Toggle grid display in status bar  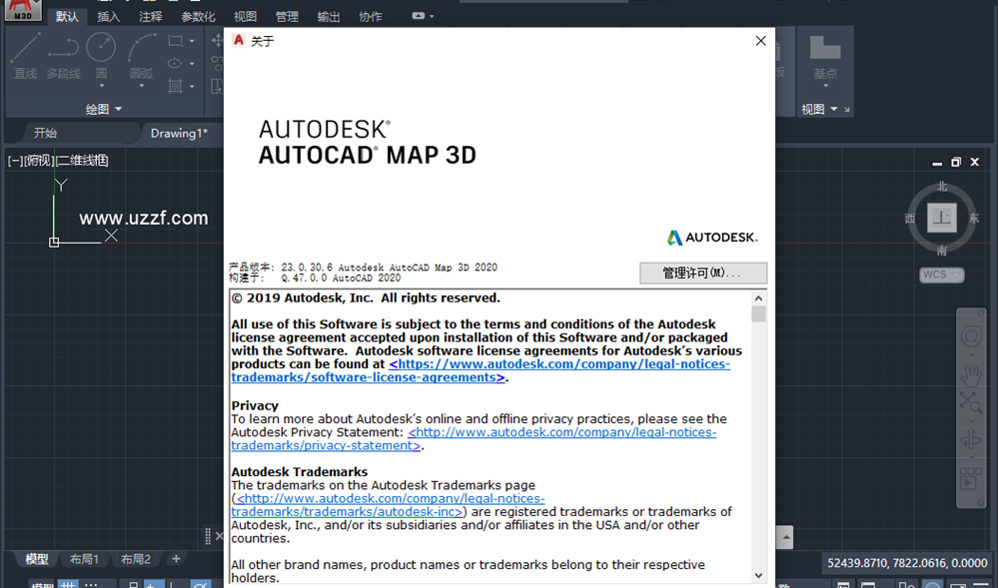(68, 584)
